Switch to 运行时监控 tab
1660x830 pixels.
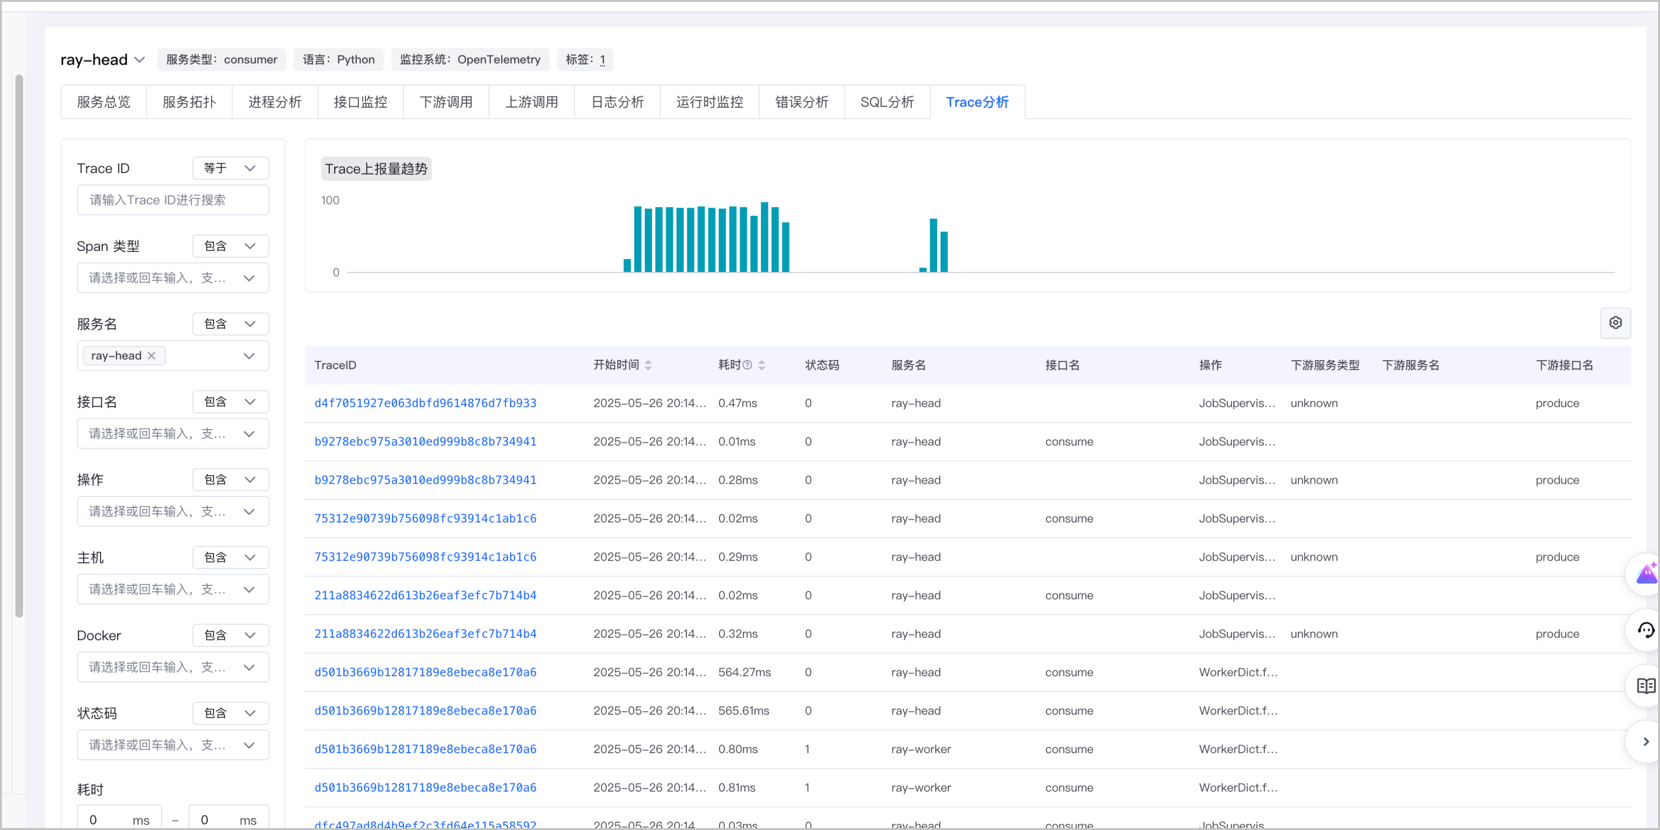click(710, 102)
